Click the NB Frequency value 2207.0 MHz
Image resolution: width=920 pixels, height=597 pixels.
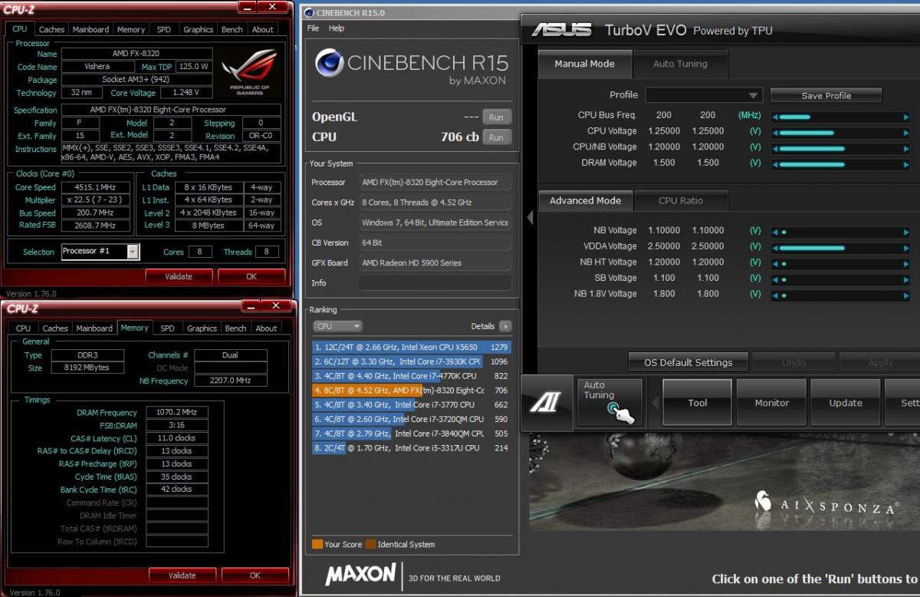click(x=231, y=381)
